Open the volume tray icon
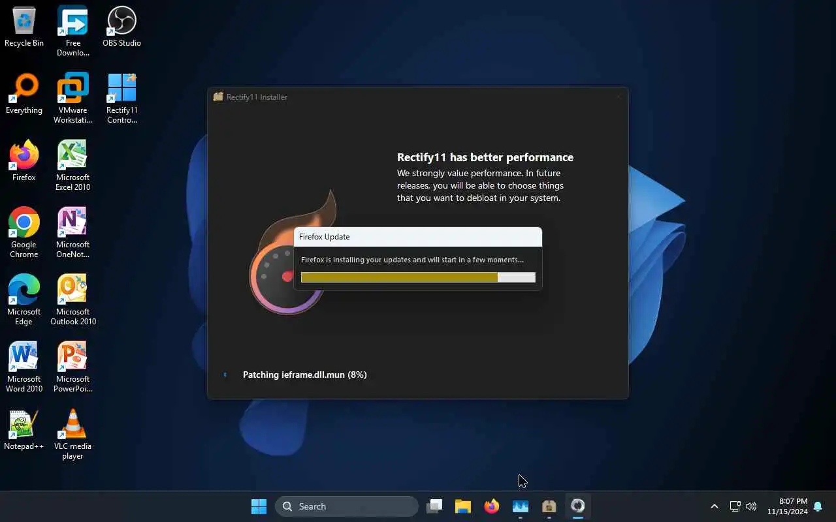Image resolution: width=836 pixels, height=522 pixels. (x=751, y=506)
